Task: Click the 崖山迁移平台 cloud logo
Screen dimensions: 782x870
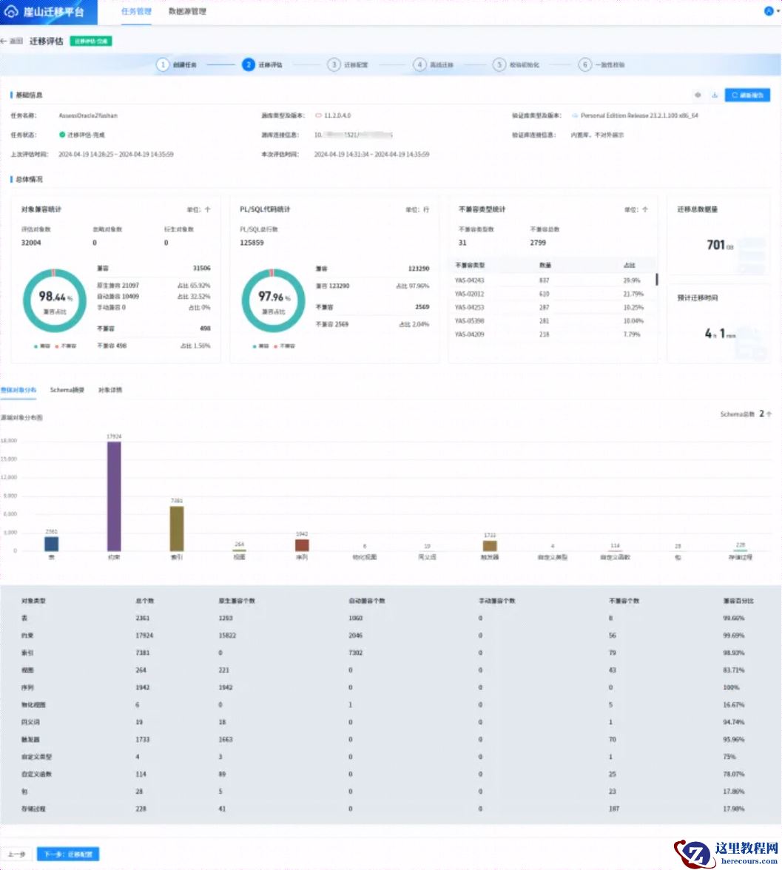Action: [13, 12]
